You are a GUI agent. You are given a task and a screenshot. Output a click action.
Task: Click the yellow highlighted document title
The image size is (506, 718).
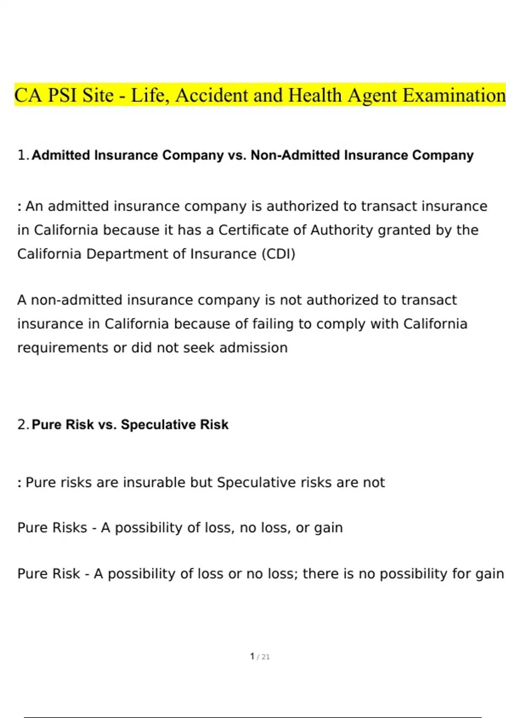[260, 95]
